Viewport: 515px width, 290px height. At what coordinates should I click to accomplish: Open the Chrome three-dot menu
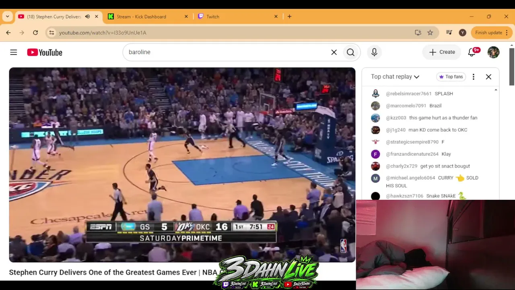(x=507, y=33)
